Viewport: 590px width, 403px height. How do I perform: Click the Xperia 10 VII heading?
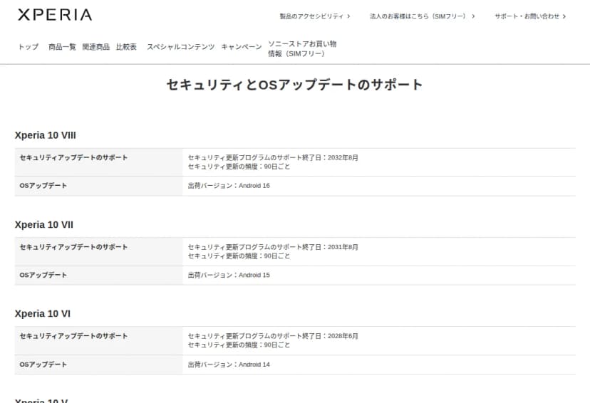coord(44,225)
